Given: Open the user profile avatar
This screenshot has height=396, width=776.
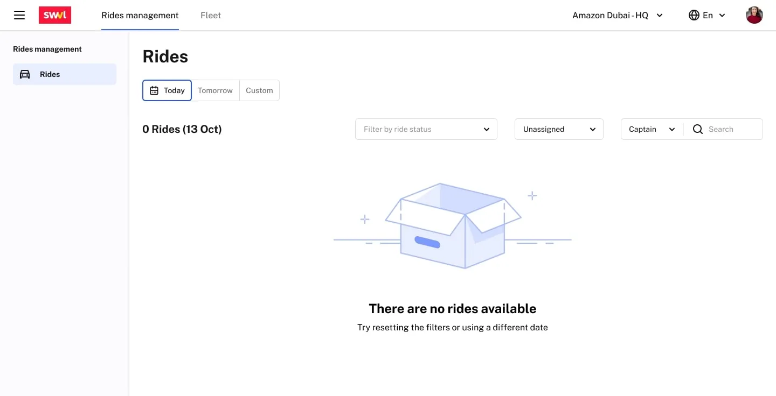Looking at the screenshot, I should point(754,15).
